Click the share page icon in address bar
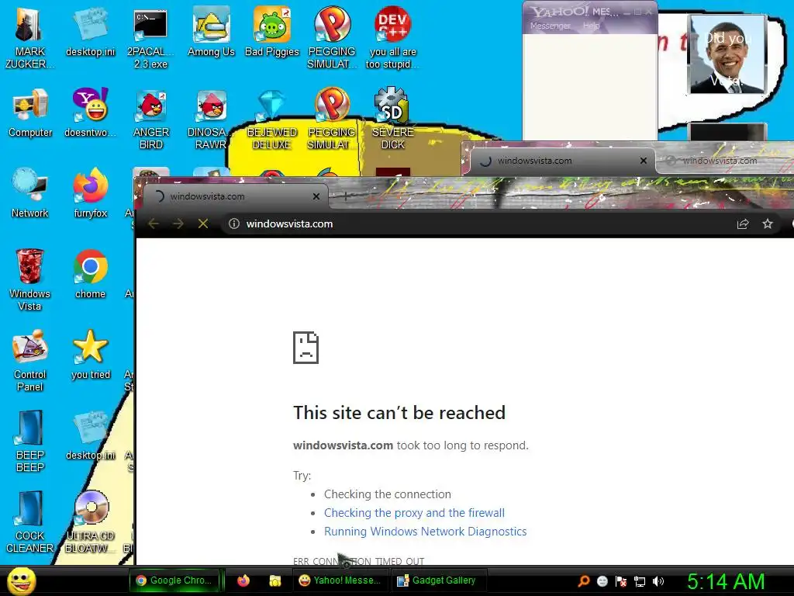This screenshot has height=596, width=794. tap(743, 223)
